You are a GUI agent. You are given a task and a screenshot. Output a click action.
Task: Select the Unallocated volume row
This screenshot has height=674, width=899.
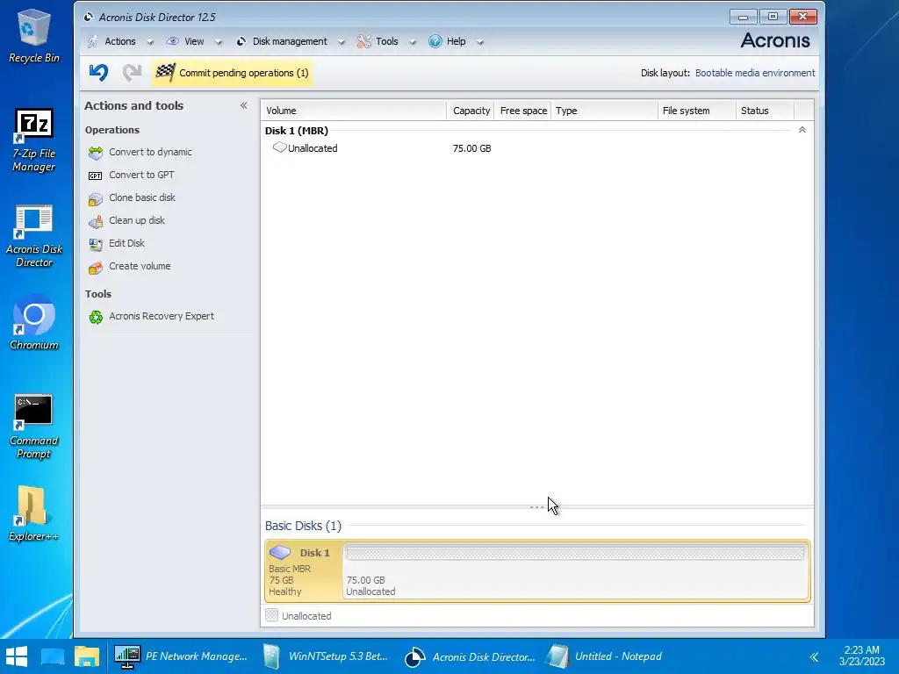536,148
